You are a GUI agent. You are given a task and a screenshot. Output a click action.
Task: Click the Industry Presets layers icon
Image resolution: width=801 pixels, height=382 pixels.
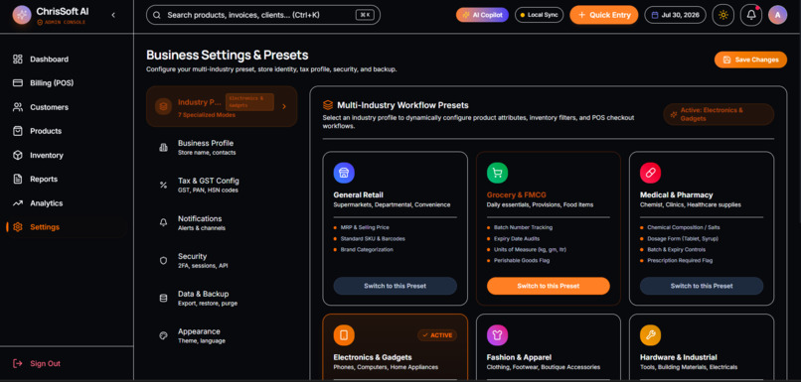point(163,106)
